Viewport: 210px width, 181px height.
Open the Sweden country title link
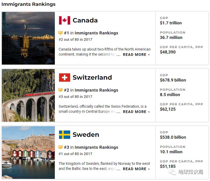(x=86, y=135)
